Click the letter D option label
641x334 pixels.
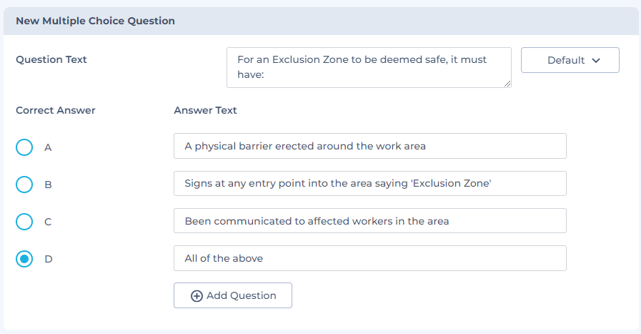(49, 259)
